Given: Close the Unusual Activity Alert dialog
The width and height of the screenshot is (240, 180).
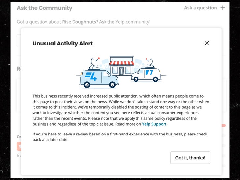Looking at the screenshot, I should tap(207, 43).
